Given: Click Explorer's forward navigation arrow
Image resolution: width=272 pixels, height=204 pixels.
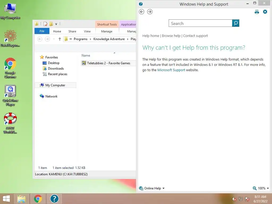Looking at the screenshot, I should point(47,39).
